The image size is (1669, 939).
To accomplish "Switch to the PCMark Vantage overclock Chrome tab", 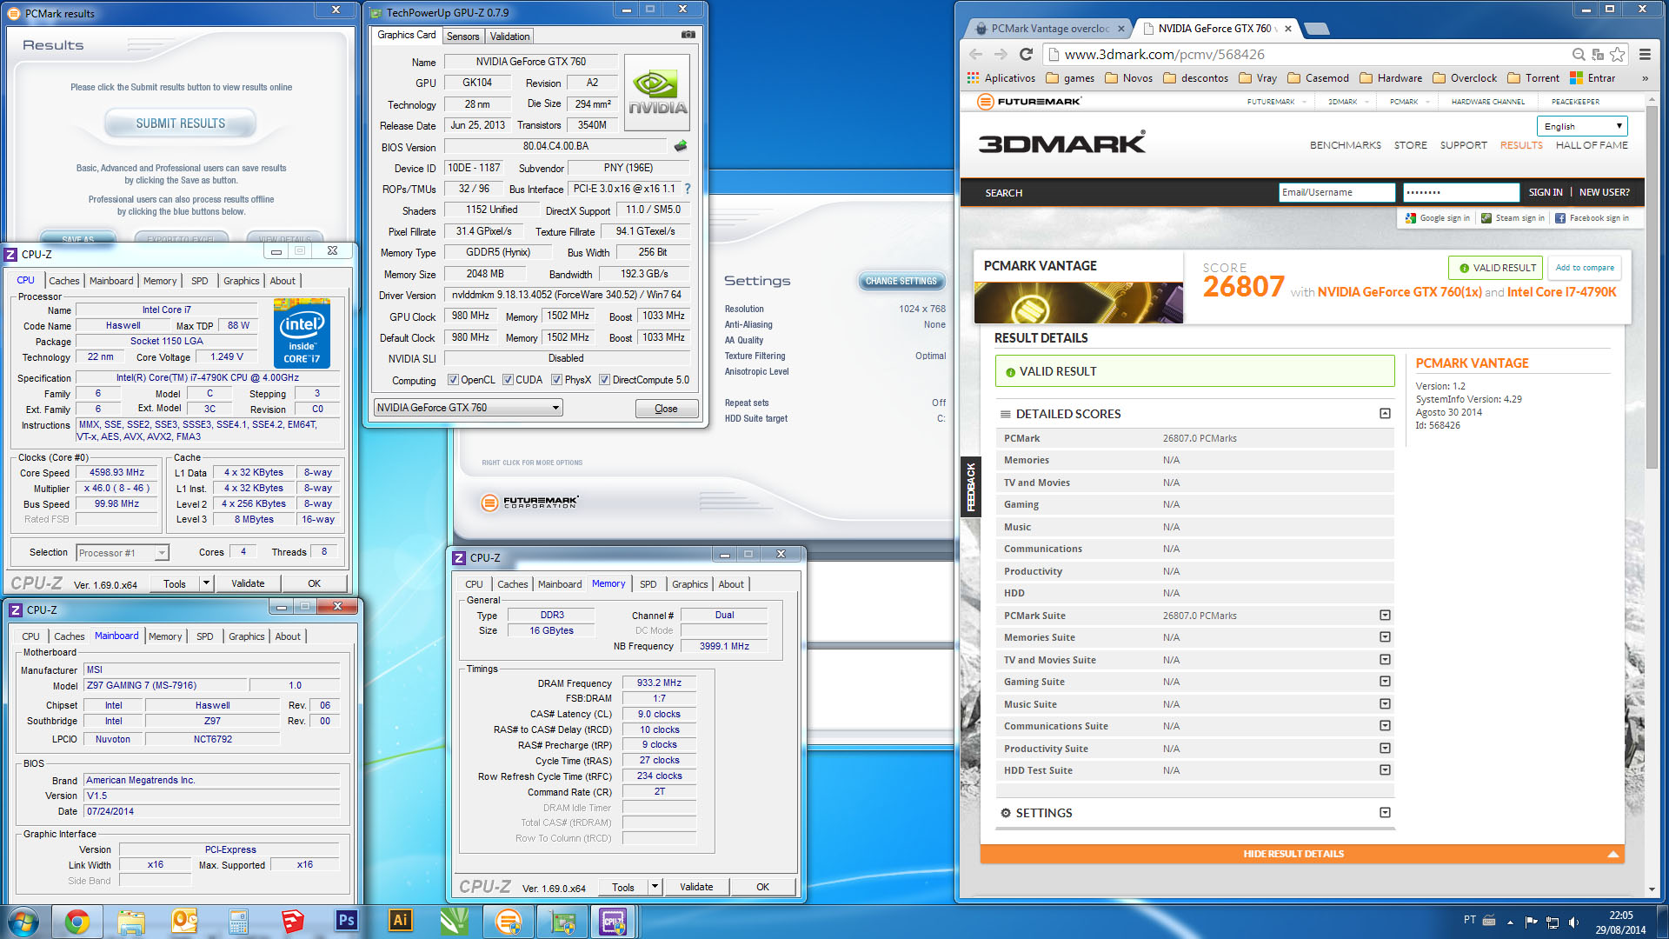I will tap(1049, 29).
